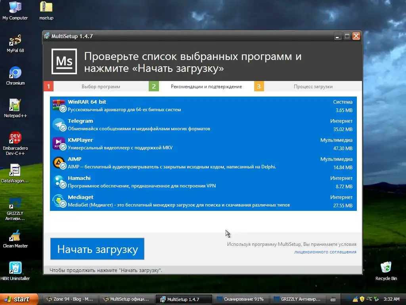Image resolution: width=406 pixels, height=305 pixels.
Task: Minimize the MultiSetup window
Action: coord(337,36)
